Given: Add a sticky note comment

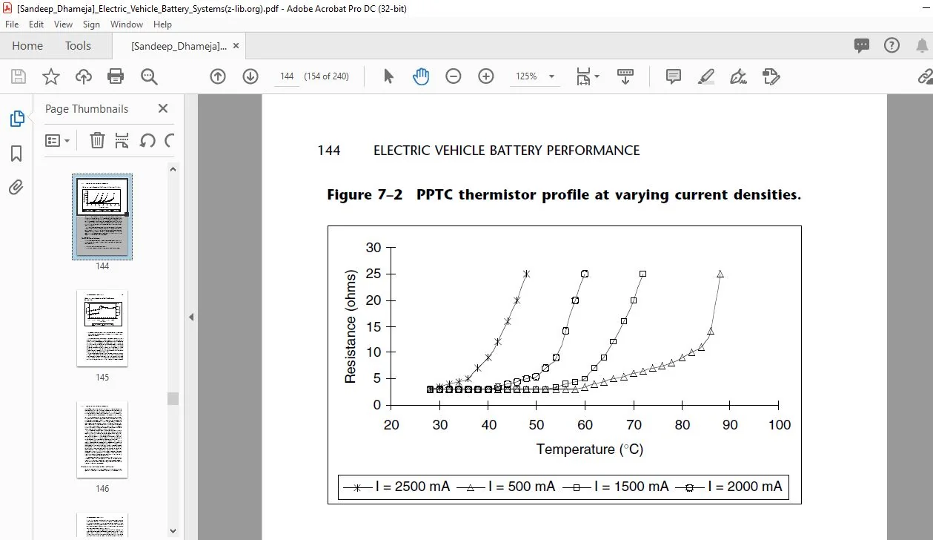Looking at the screenshot, I should tap(673, 76).
